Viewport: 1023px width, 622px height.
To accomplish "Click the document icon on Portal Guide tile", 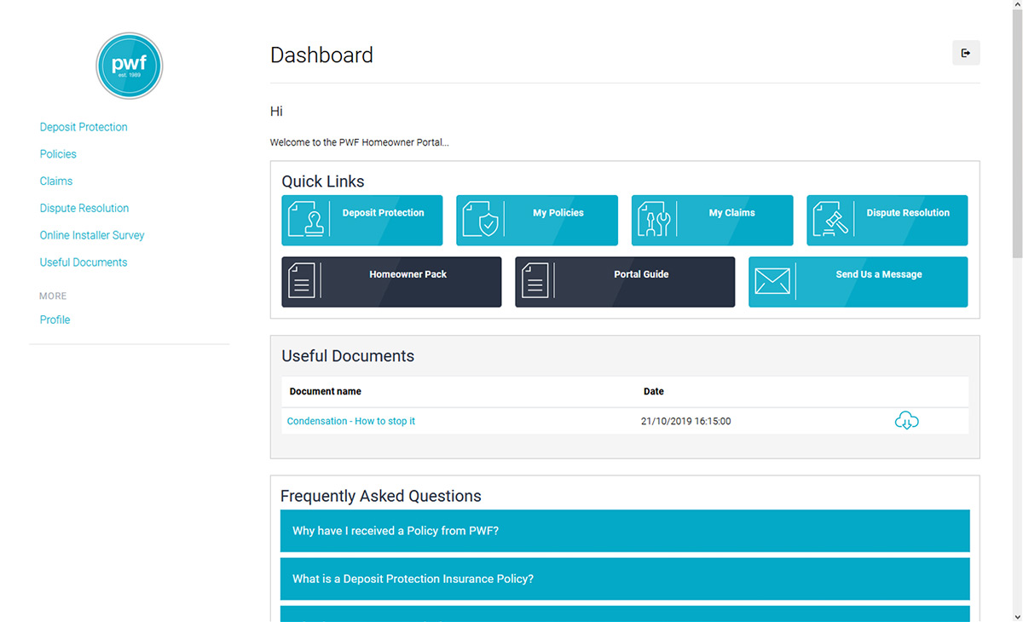I will [535, 282].
